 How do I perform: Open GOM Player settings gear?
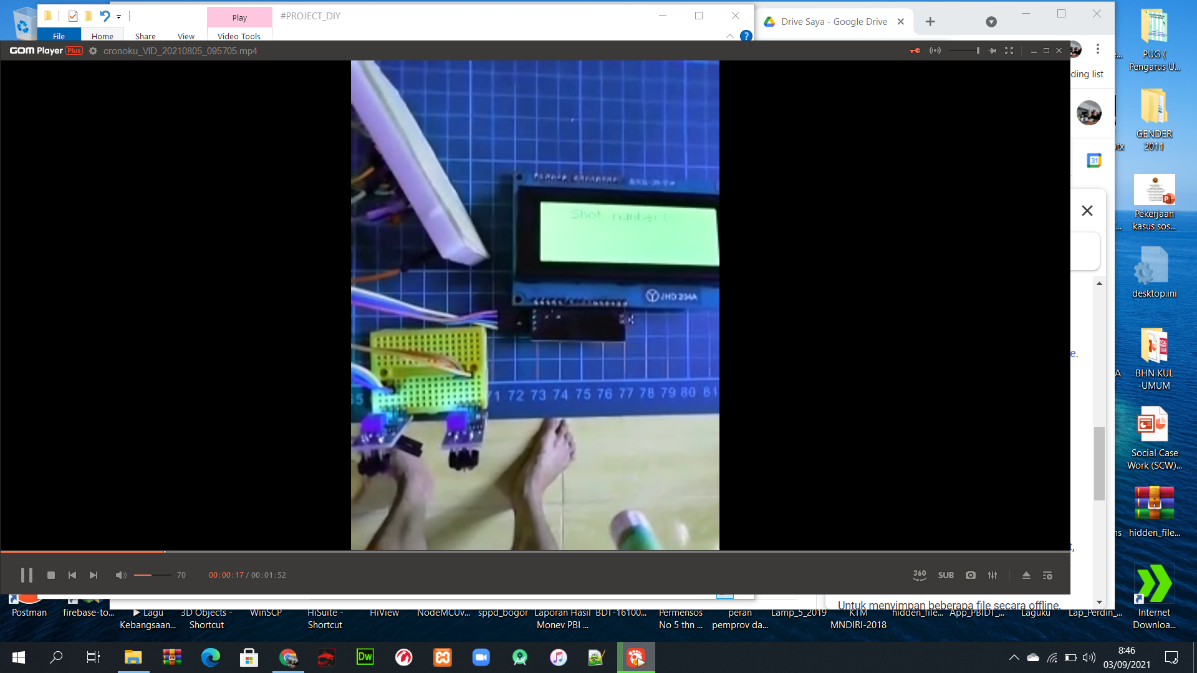click(x=93, y=51)
